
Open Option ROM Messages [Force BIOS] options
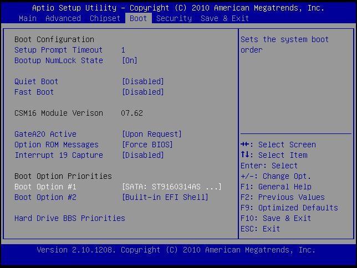[147, 145]
